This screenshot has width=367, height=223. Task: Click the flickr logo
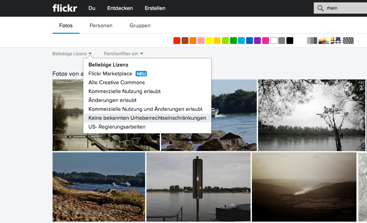(x=65, y=8)
